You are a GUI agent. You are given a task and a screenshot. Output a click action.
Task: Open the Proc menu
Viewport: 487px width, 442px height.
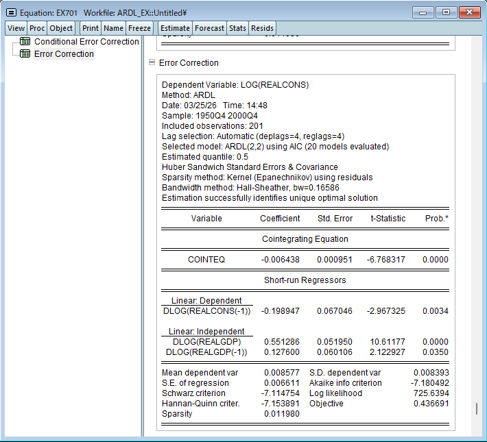(37, 28)
